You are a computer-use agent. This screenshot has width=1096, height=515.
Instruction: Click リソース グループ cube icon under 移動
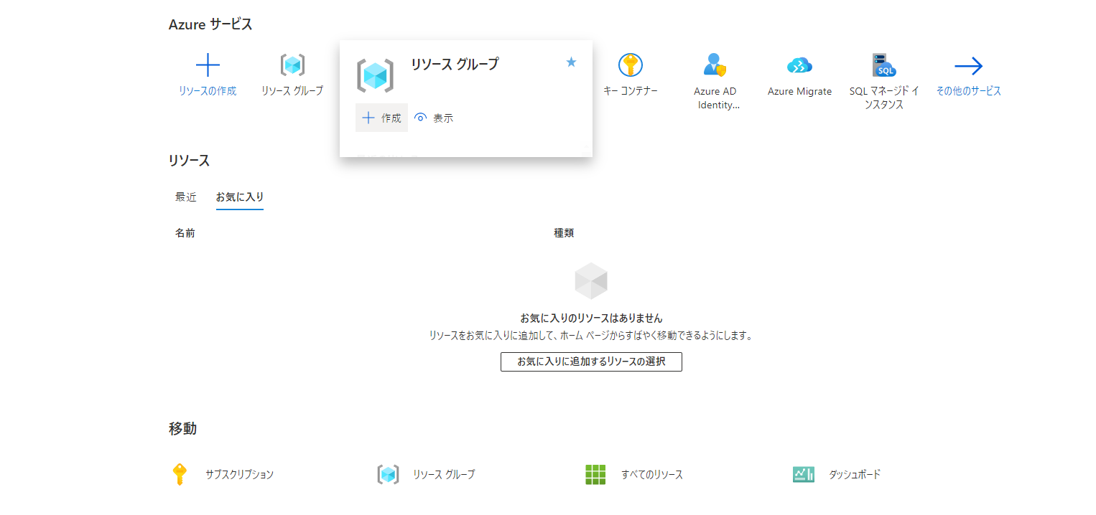tap(388, 474)
